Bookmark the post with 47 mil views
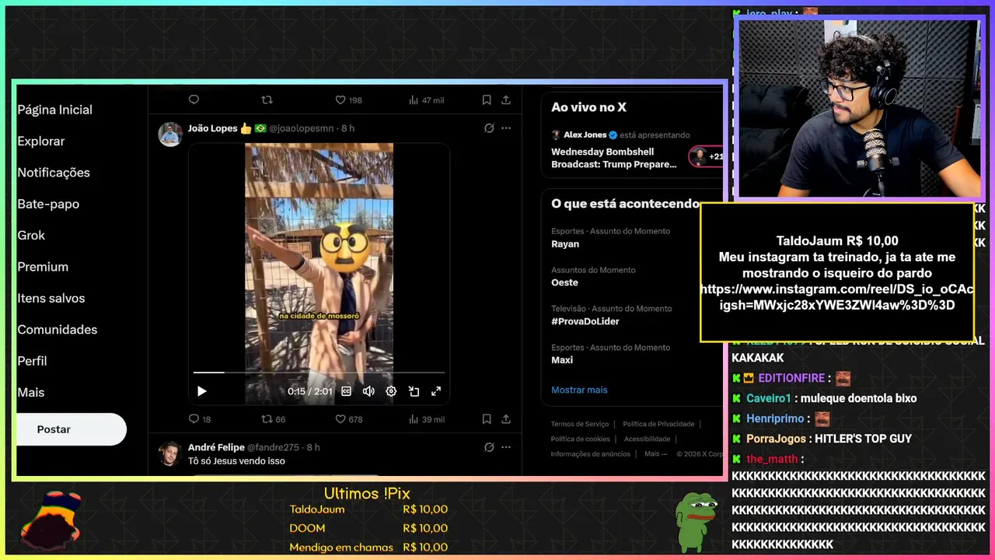This screenshot has width=995, height=560. [x=487, y=100]
